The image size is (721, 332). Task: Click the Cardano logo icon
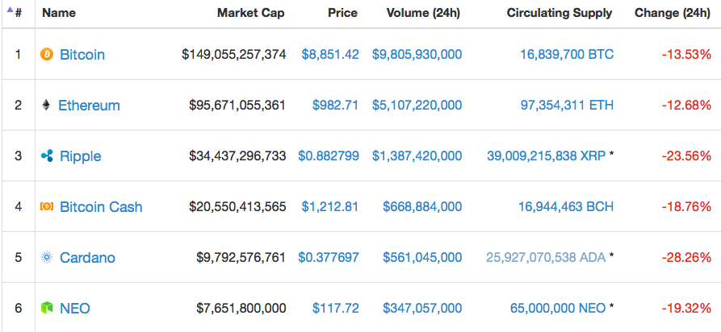tap(47, 258)
